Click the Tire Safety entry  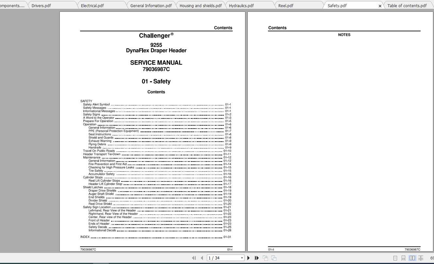(160, 171)
